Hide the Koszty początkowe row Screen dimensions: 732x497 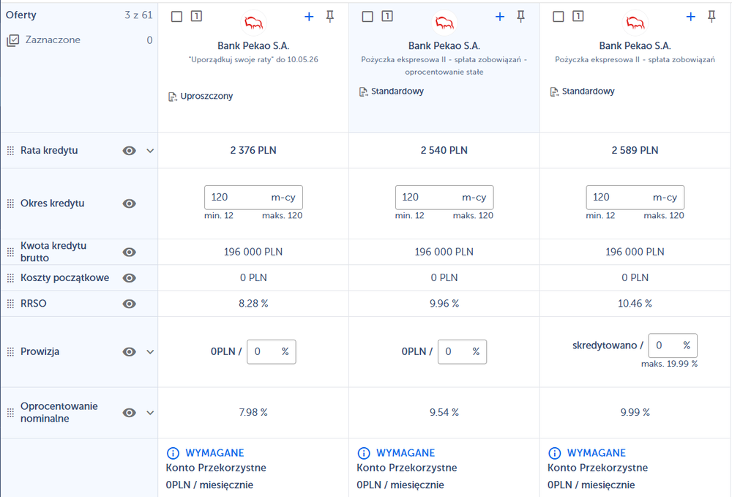(130, 278)
